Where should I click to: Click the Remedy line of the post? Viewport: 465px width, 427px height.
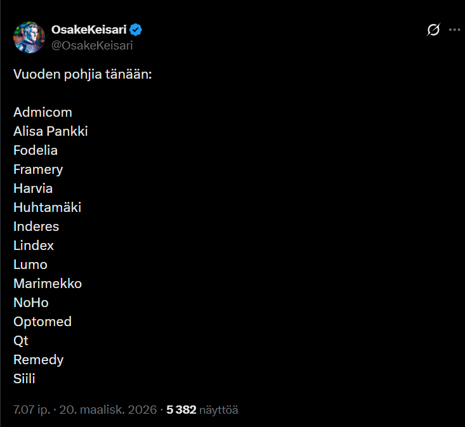pos(39,360)
